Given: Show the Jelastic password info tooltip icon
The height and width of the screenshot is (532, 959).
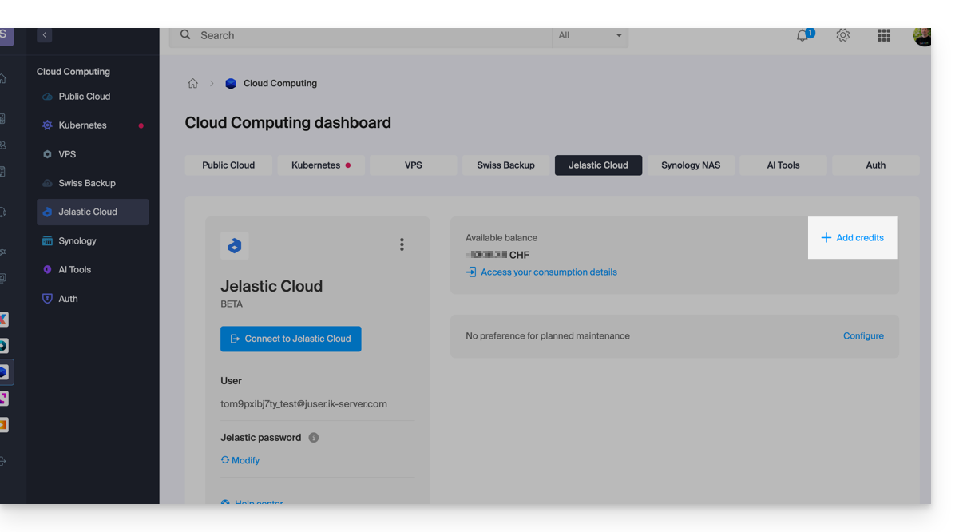Looking at the screenshot, I should 314,438.
